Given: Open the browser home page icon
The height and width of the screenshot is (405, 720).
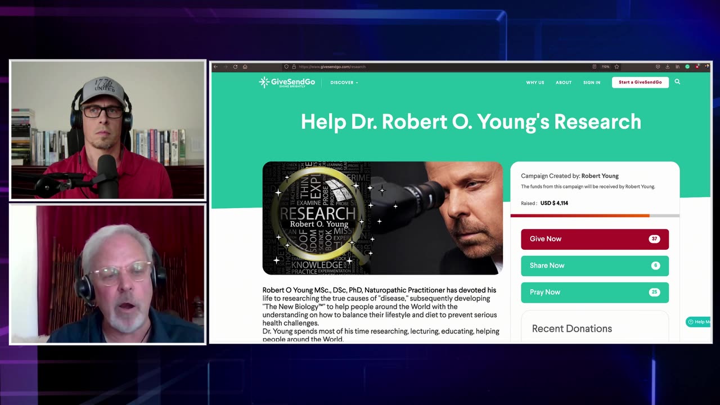Looking at the screenshot, I should point(245,66).
